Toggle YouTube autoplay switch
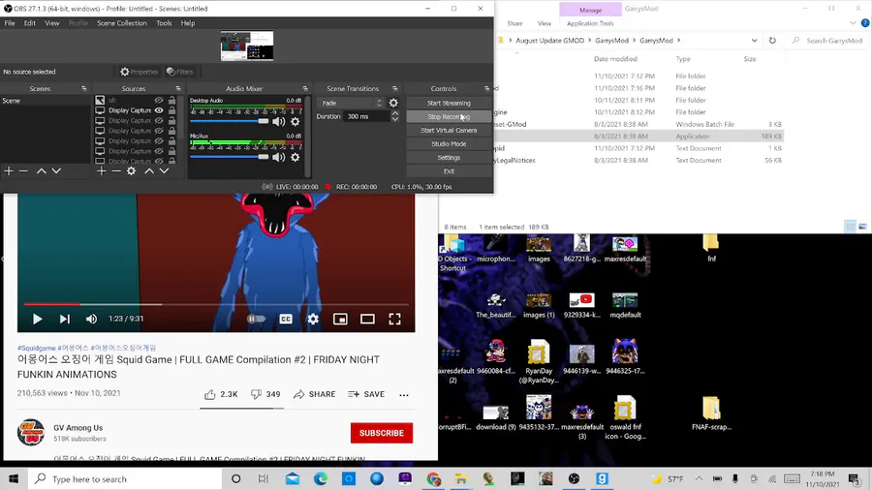The width and height of the screenshot is (872, 490). (x=257, y=319)
